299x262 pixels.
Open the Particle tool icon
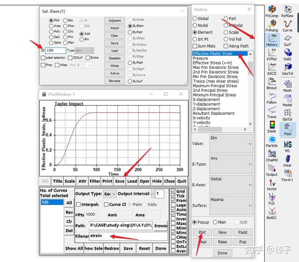click(272, 142)
